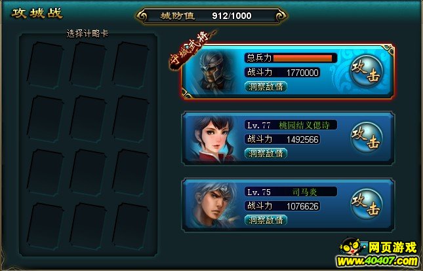This screenshot has width=423, height=271.
Task: Click the 守城武将 ribbon badge
Action: [191, 48]
